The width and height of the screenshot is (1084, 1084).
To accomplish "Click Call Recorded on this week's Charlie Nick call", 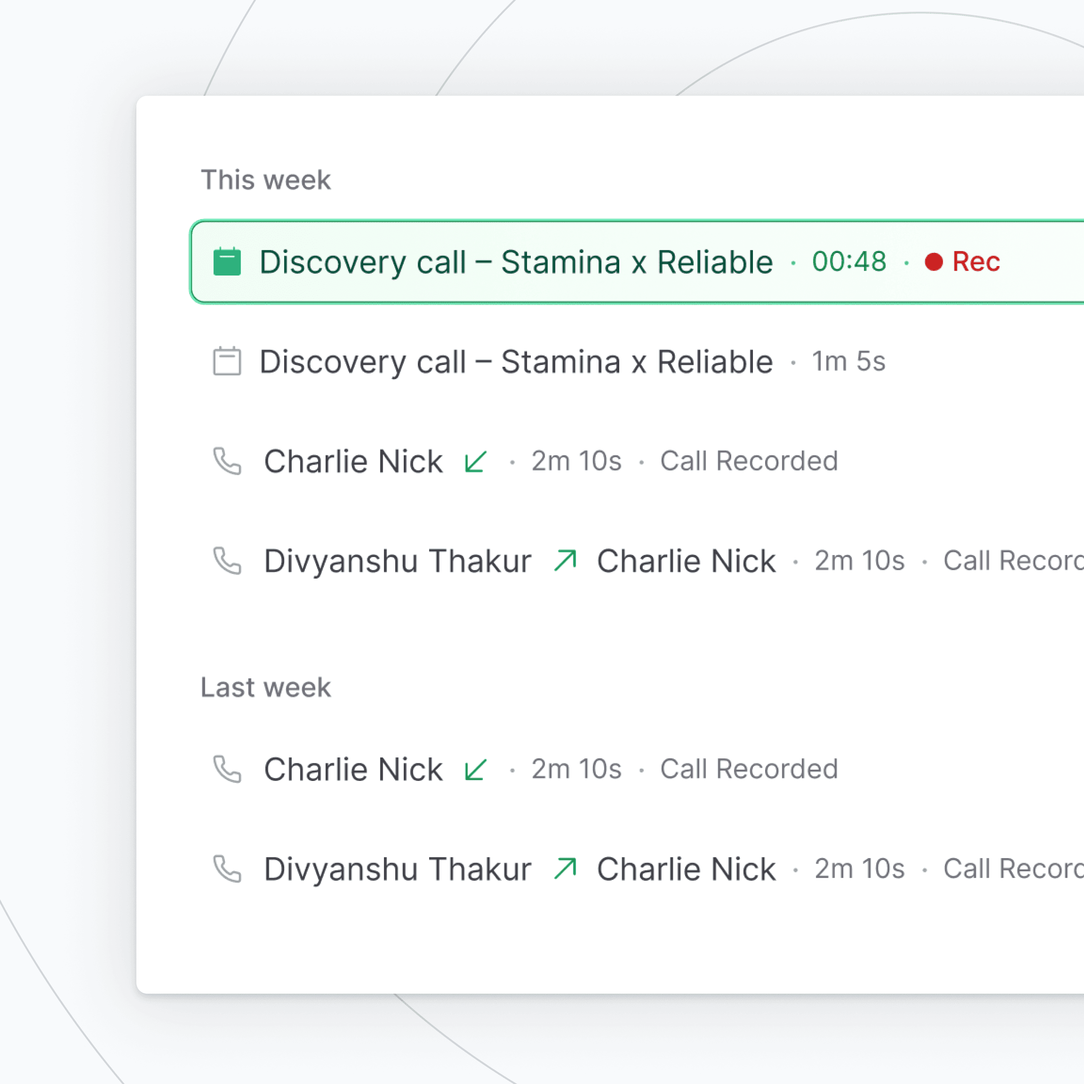I will tap(748, 461).
